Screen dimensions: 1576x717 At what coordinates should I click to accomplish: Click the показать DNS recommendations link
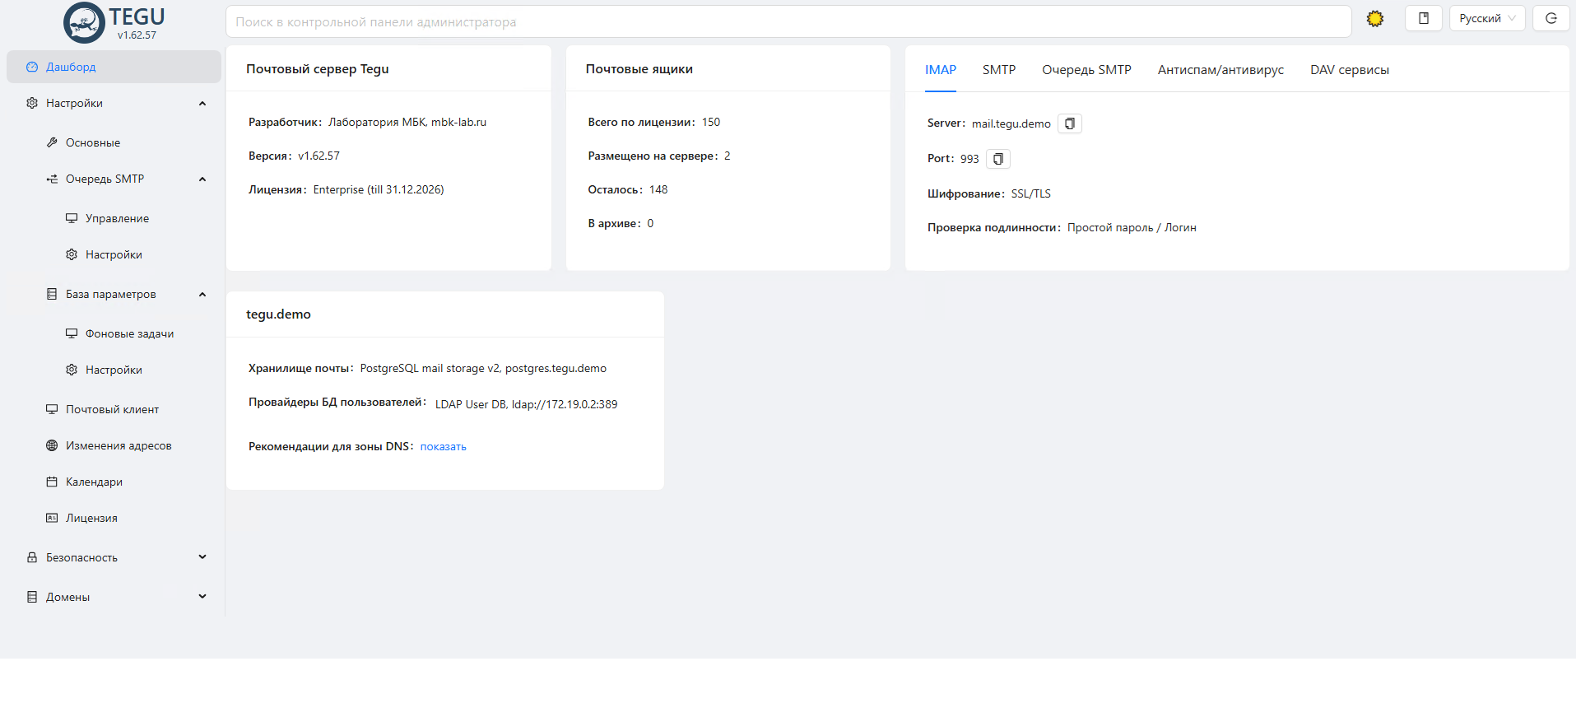pos(443,447)
